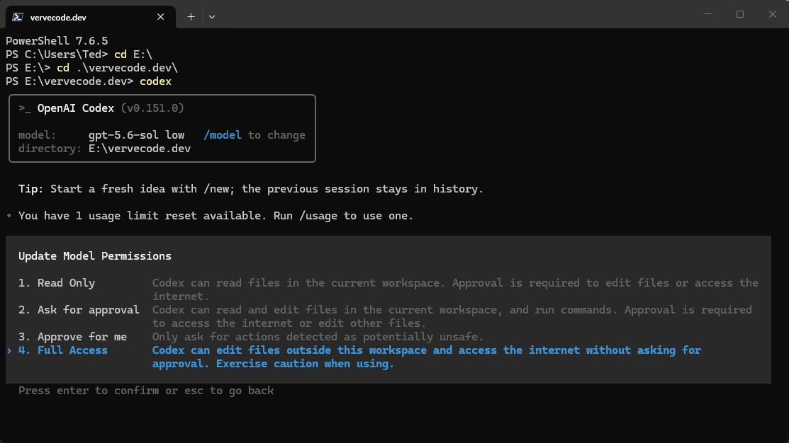The image size is (789, 443).
Task: Click the 'OpenAI Codex' title text
Action: (75, 108)
